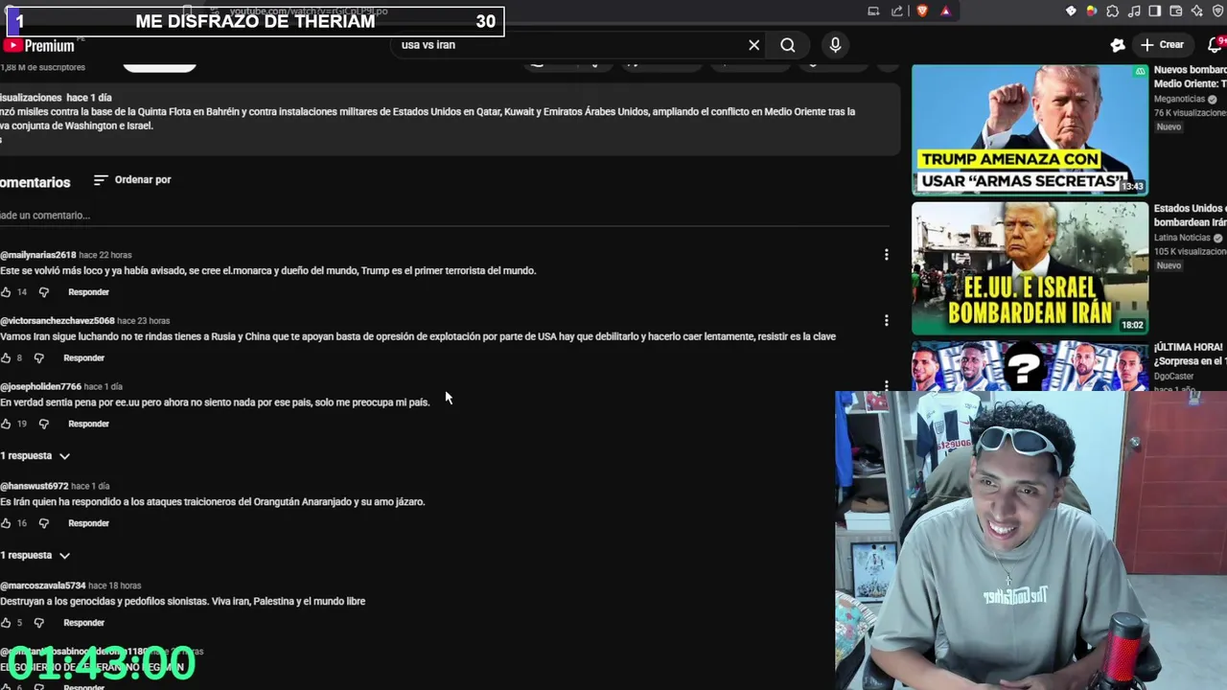Open Leo AI sparkle icon in toolbar

point(1197,11)
